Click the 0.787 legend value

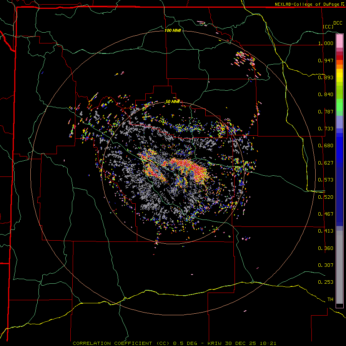[x=326, y=111]
